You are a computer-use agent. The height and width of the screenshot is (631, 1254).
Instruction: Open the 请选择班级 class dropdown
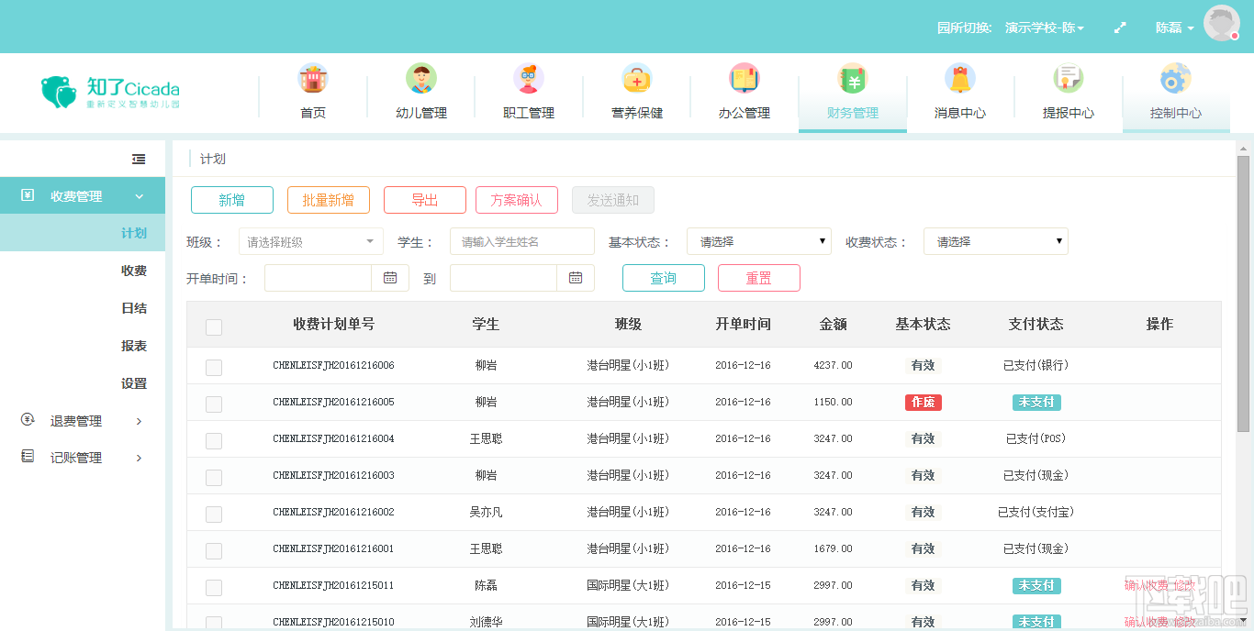[x=311, y=242]
